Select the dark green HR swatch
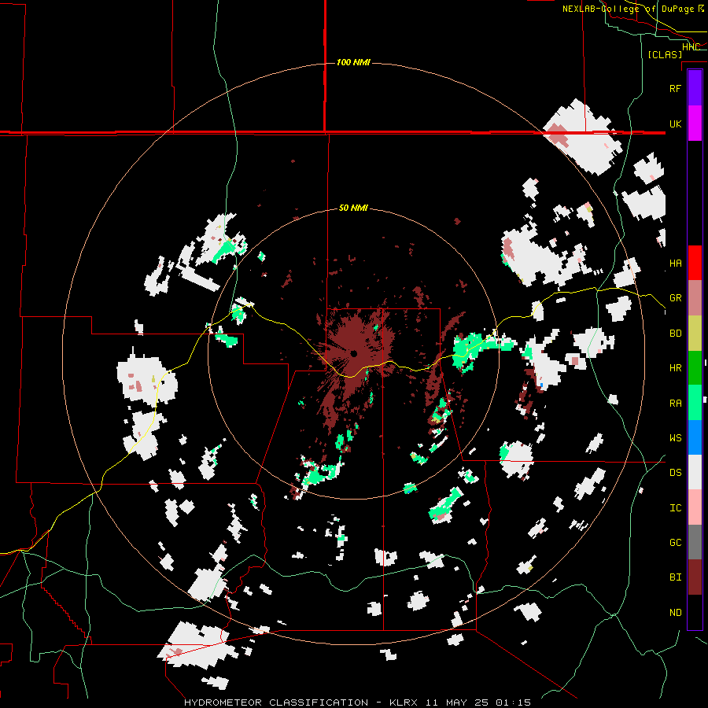The height and width of the screenshot is (708, 708). (695, 368)
